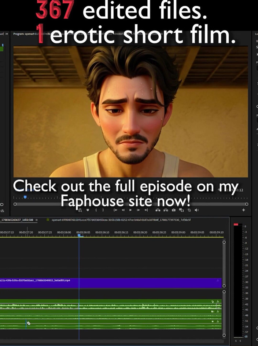This screenshot has width=258, height=346.
Task: Open the Button Editor plus icon
Action: 243,210
